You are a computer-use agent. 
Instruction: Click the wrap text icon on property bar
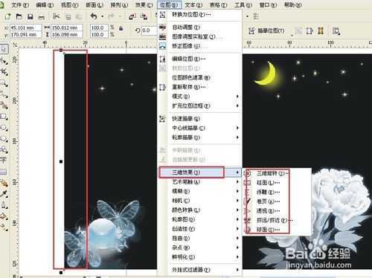coord(336,31)
